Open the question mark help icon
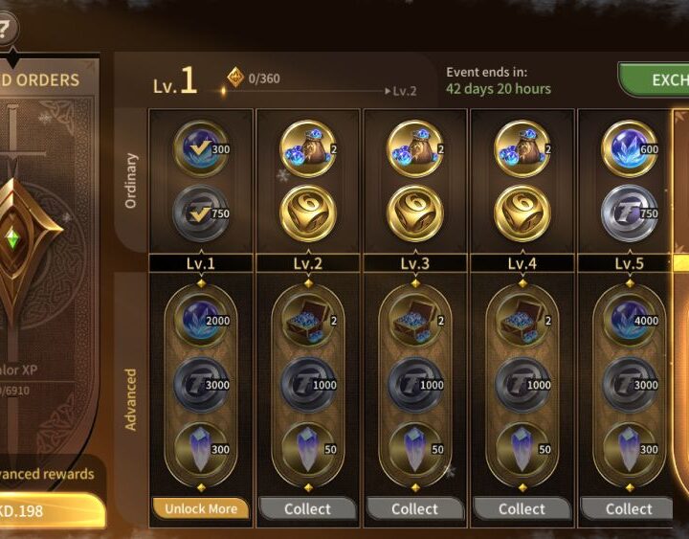689x539 pixels. point(6,27)
